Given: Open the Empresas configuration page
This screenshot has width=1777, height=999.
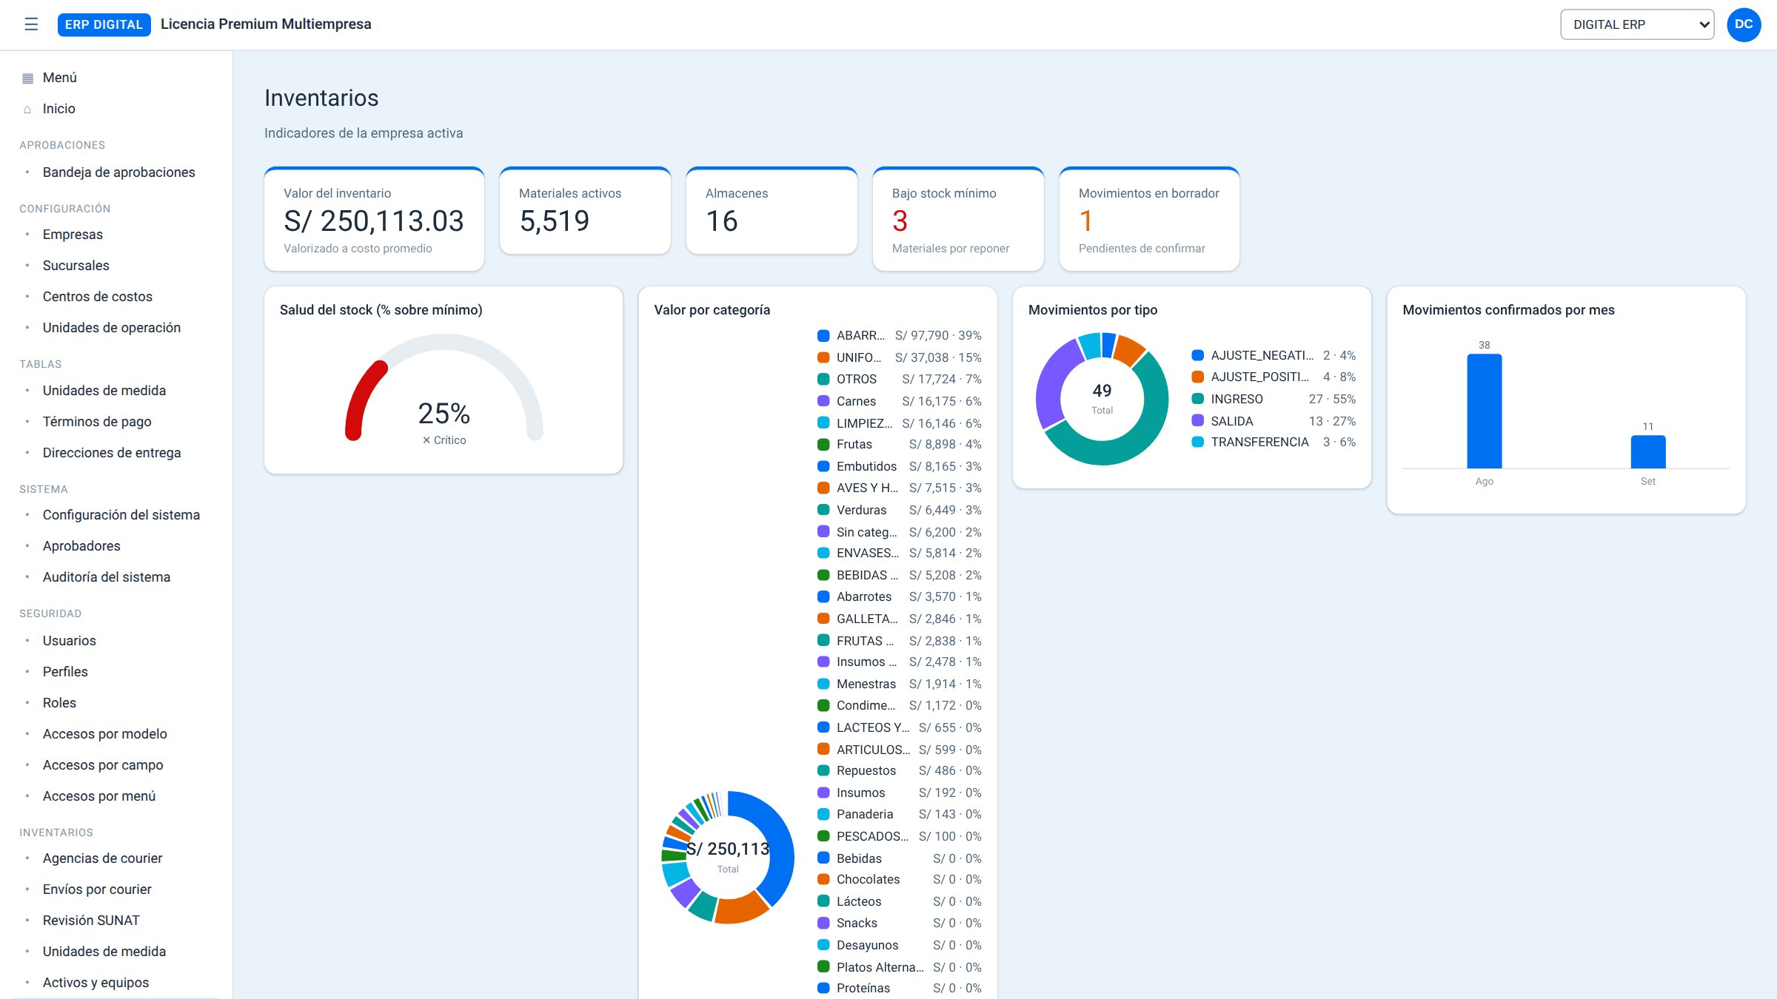Looking at the screenshot, I should pos(73,235).
